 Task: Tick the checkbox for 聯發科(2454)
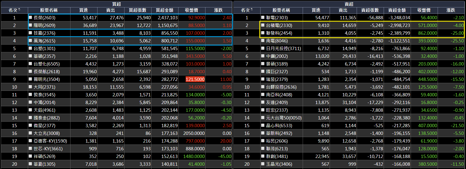[263, 33]
